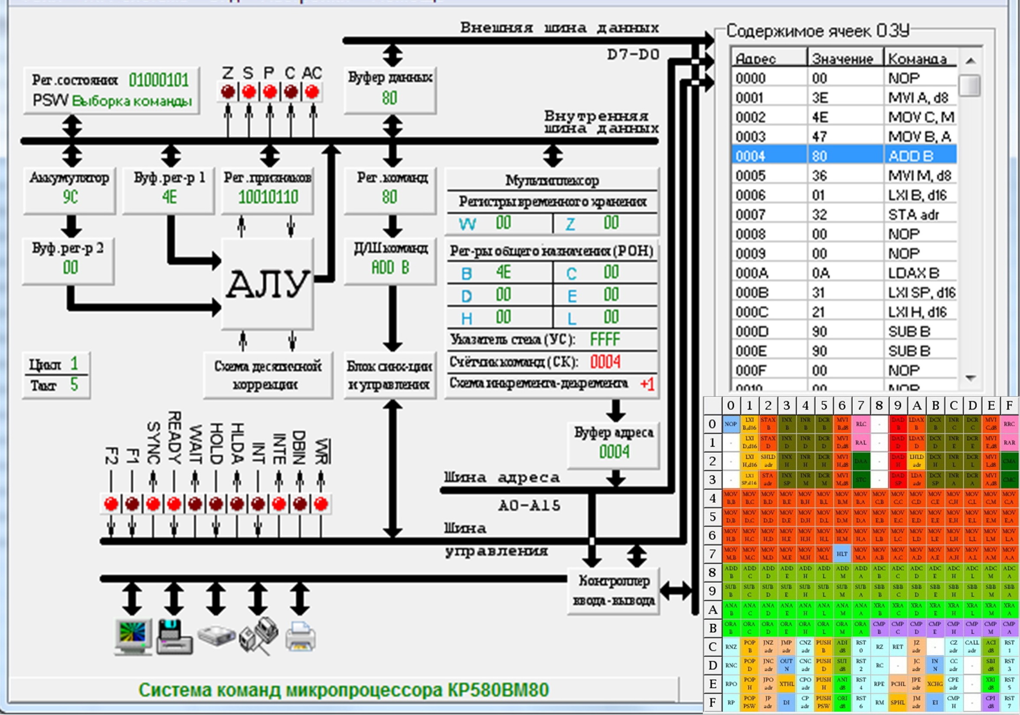The height and width of the screenshot is (715, 1020).
Task: Click the scroll-down arrow of the RAM list
Action: coord(970,378)
